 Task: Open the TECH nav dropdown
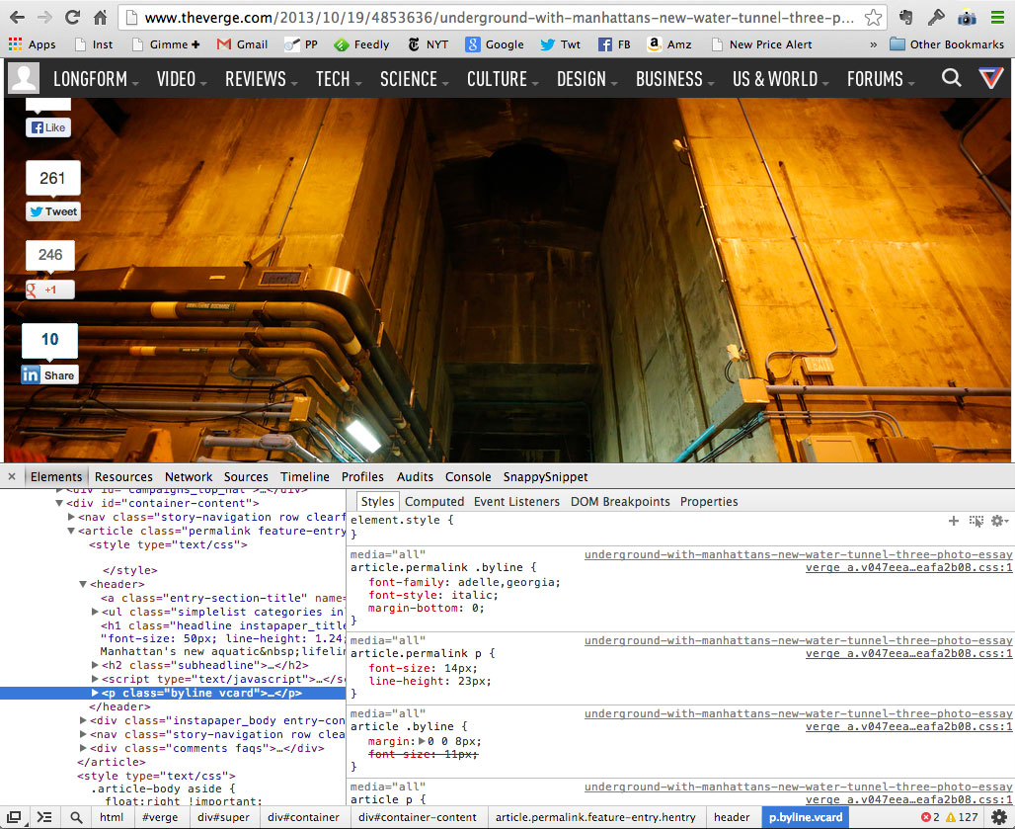click(338, 79)
